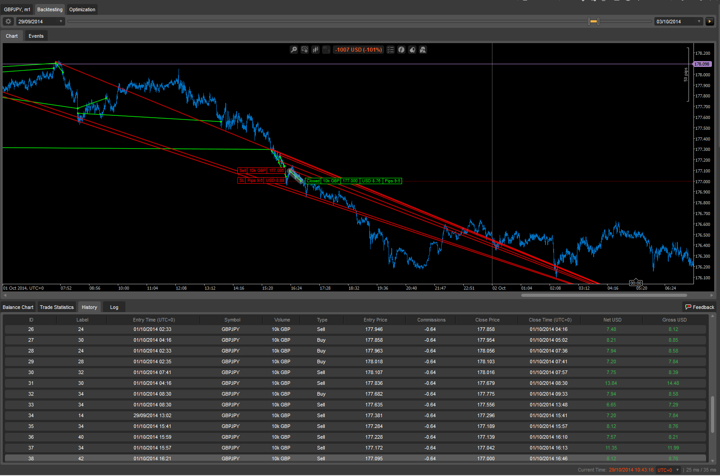720x476 pixels.
Task: Click the 178.098 price axis marker
Action: (702, 64)
